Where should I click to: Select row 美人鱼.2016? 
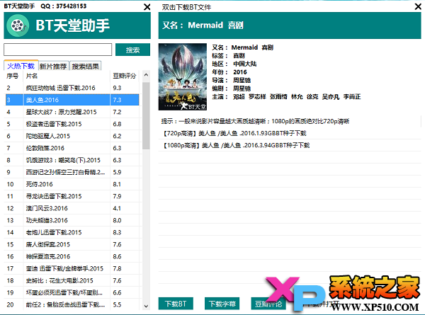(x=73, y=100)
